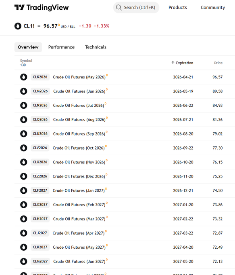235x275 pixels.
Task: Click the CL1! symbol name in header
Action: pyautogui.click(x=29, y=26)
